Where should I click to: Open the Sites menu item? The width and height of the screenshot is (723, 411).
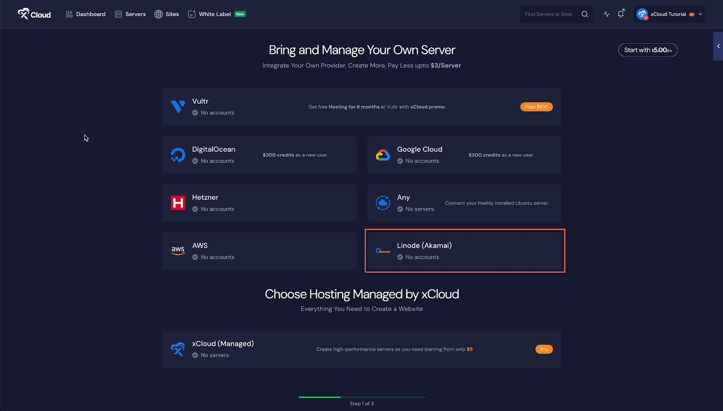tap(167, 14)
